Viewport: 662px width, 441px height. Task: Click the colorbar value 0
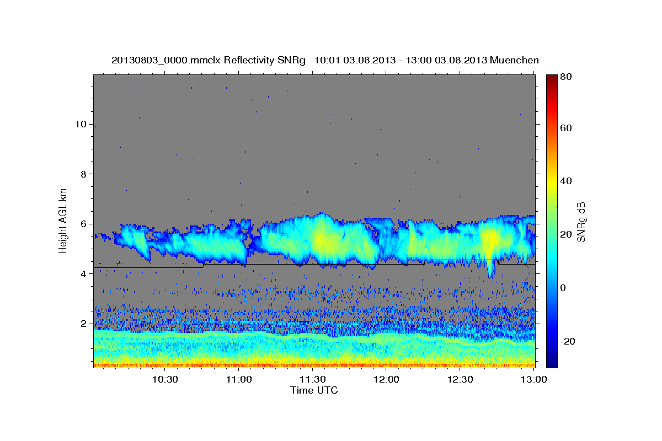(563, 288)
